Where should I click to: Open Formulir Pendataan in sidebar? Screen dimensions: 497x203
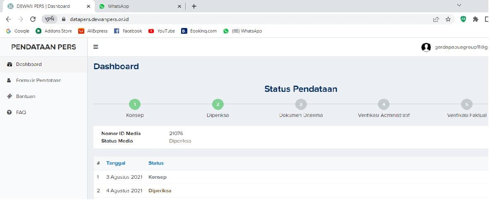coord(38,80)
